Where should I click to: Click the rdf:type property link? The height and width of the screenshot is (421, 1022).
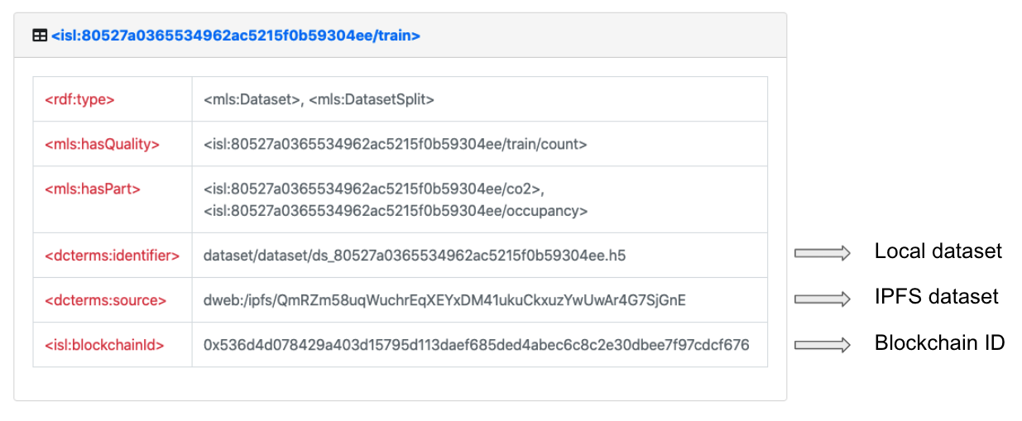coord(79,99)
